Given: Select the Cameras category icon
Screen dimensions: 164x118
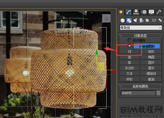Looking at the screenshot, I should [x=141, y=20].
